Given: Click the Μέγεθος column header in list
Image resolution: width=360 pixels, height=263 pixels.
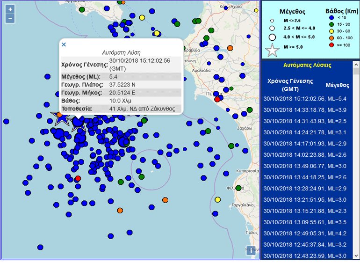Looking at the screenshot, I should coord(337,85).
